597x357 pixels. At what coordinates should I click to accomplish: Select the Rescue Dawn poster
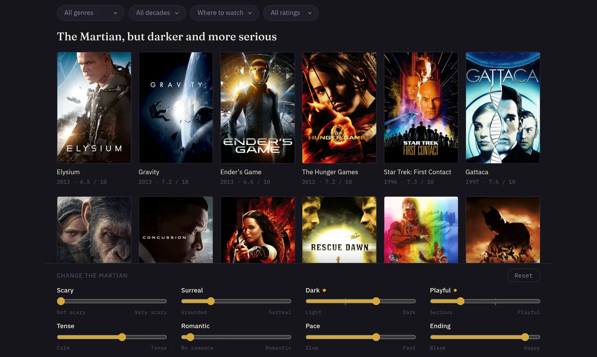click(x=339, y=230)
